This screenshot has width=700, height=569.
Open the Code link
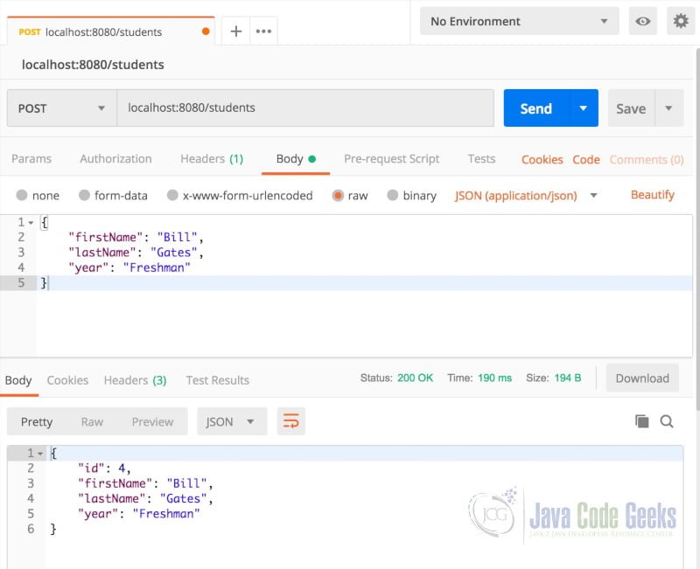click(585, 160)
